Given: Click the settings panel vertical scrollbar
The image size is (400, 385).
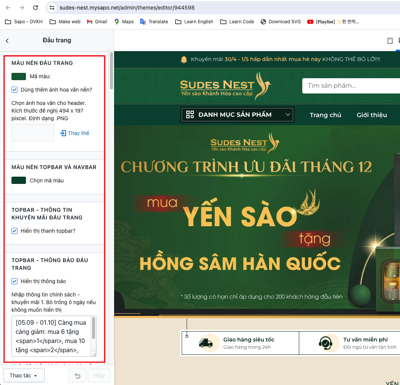Looking at the screenshot, I should (x=111, y=71).
